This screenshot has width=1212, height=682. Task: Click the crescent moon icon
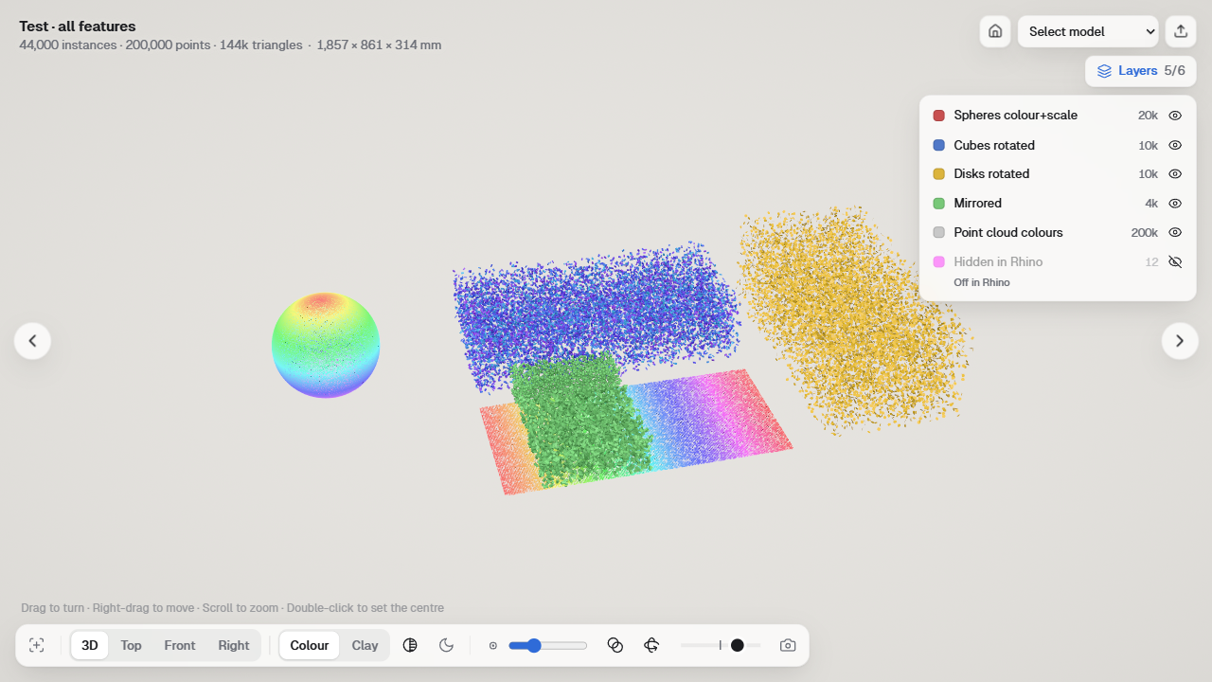coord(447,645)
